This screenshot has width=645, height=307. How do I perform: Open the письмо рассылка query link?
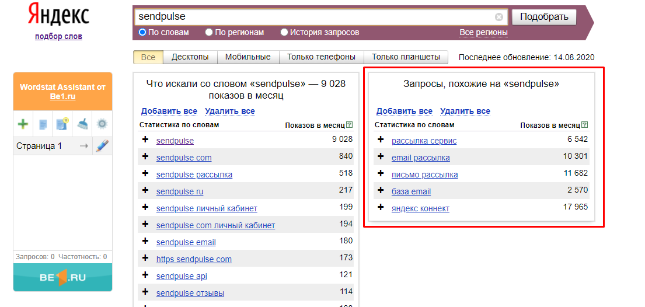point(424,175)
